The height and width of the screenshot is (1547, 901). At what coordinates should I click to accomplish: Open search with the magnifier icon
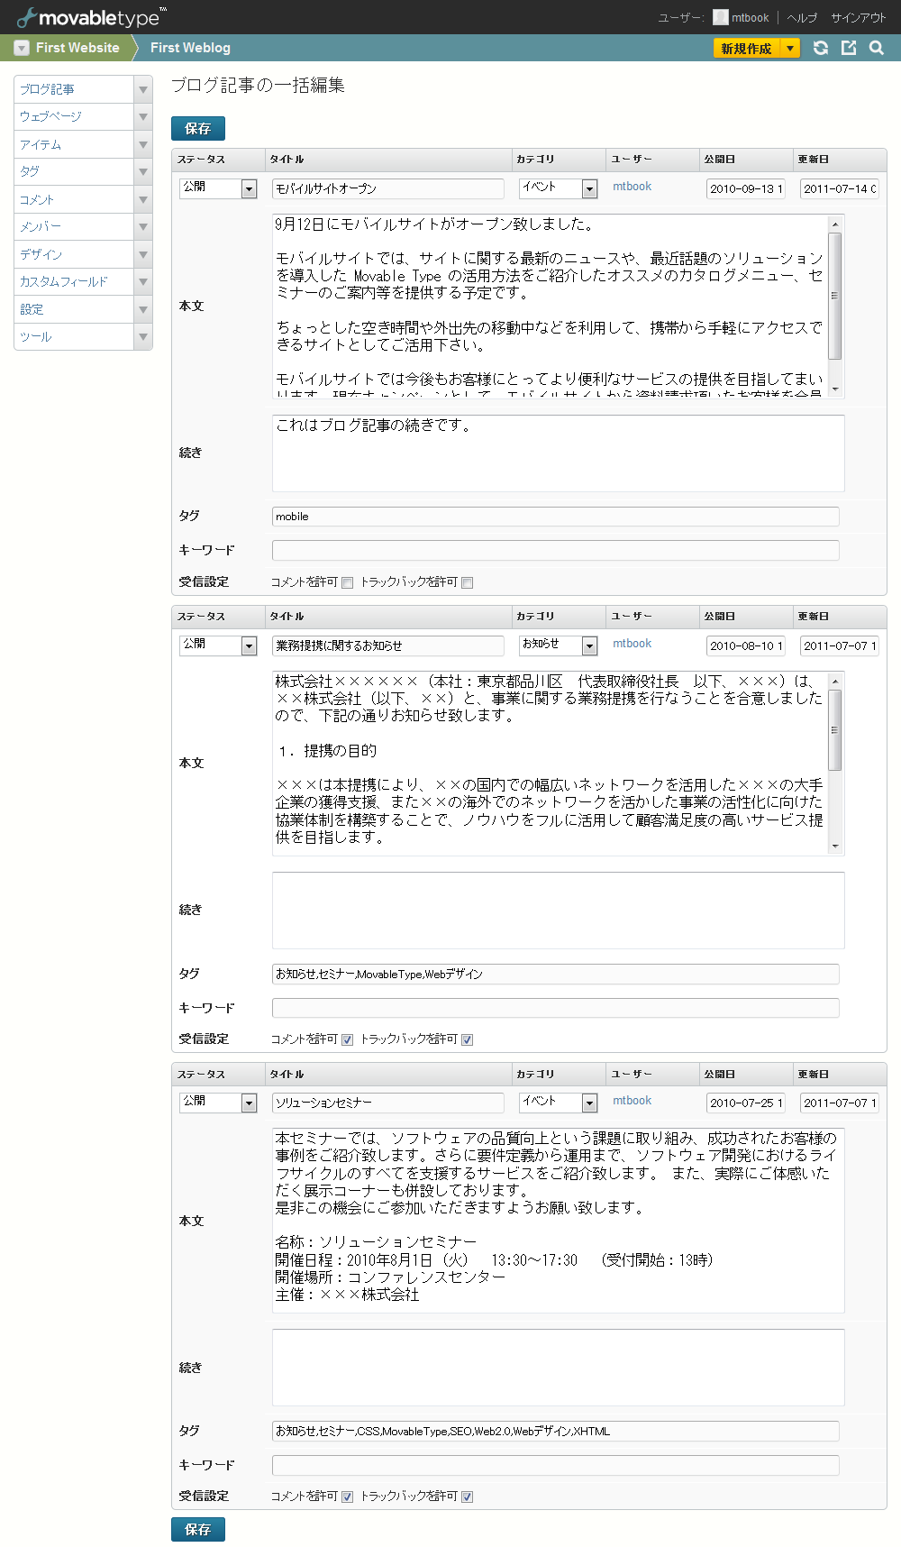(877, 48)
